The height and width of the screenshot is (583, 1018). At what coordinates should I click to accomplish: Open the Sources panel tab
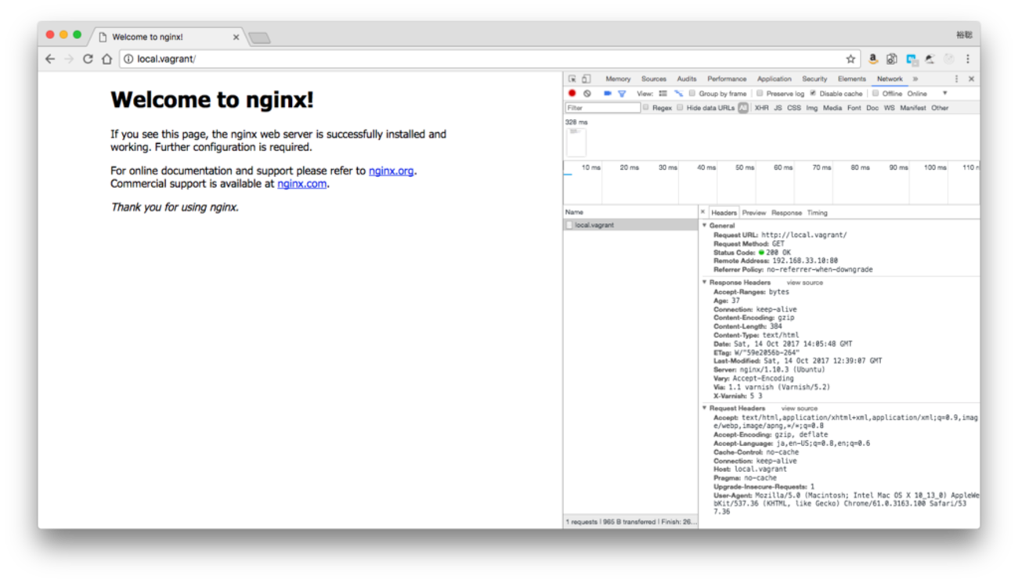tap(654, 79)
